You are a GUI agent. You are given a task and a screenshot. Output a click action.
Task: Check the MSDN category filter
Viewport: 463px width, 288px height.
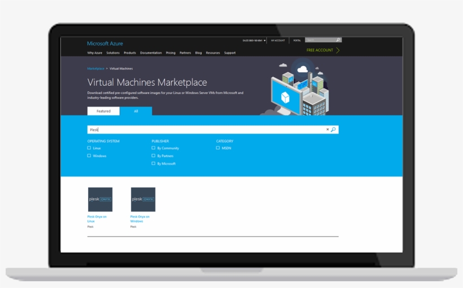click(218, 148)
